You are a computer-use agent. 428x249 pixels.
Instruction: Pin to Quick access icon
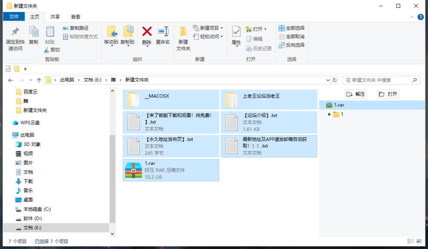click(15, 32)
